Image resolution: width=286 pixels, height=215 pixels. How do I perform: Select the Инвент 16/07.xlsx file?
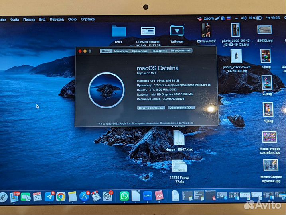tap(179, 141)
